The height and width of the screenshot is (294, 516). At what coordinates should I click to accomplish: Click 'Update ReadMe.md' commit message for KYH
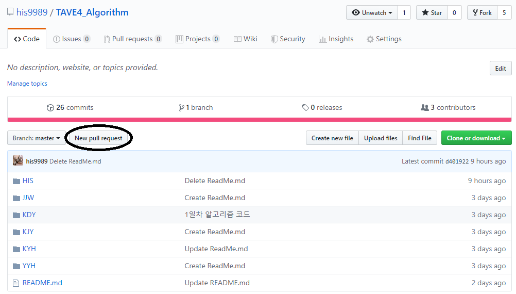[216, 249]
